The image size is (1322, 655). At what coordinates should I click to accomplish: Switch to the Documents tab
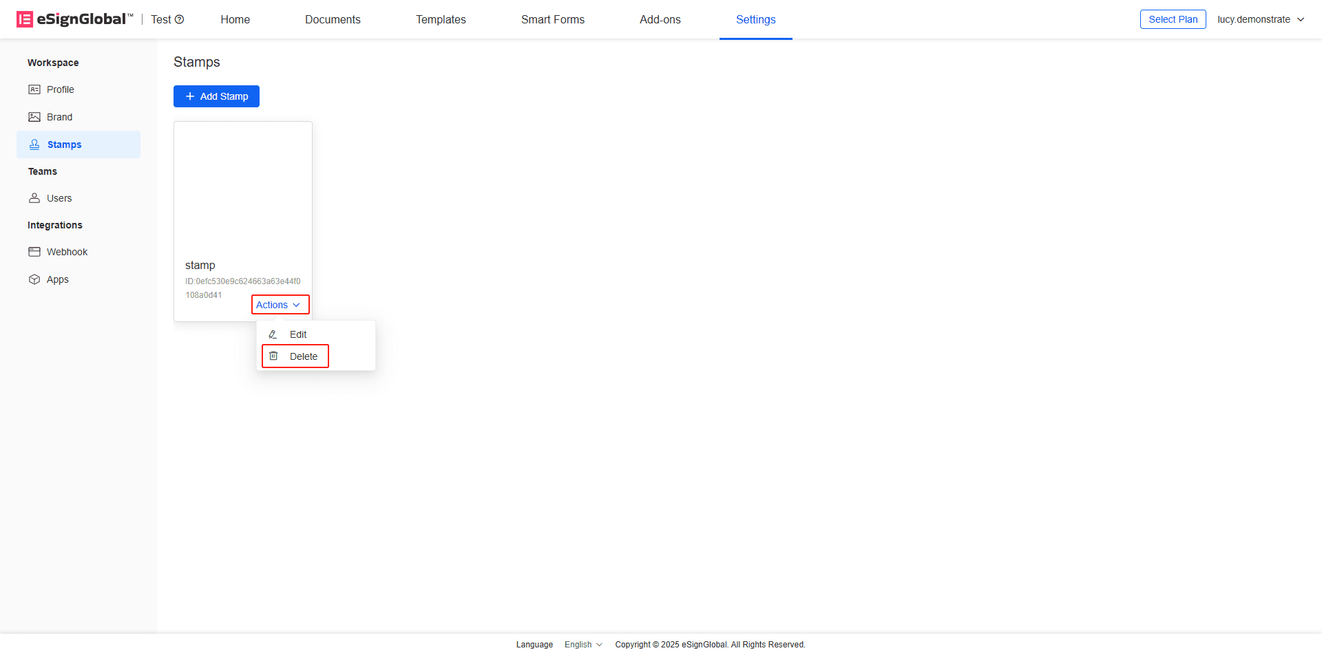coord(333,19)
